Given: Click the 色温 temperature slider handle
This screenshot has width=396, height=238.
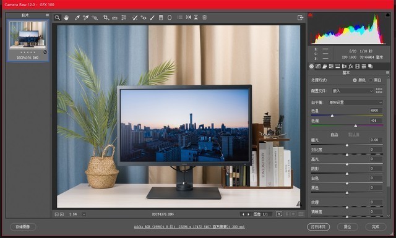Looking at the screenshot, I should (x=332, y=116).
